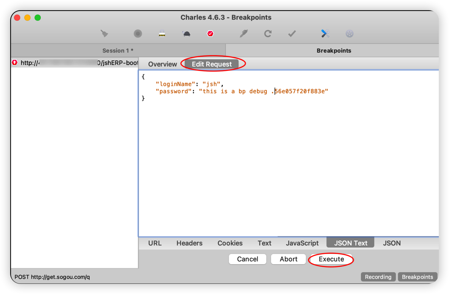Click the Compose pen icon
This screenshot has height=294, width=449.
(x=243, y=34)
